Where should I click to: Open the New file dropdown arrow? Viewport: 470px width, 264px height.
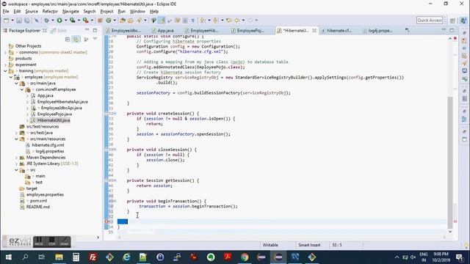tap(12, 21)
